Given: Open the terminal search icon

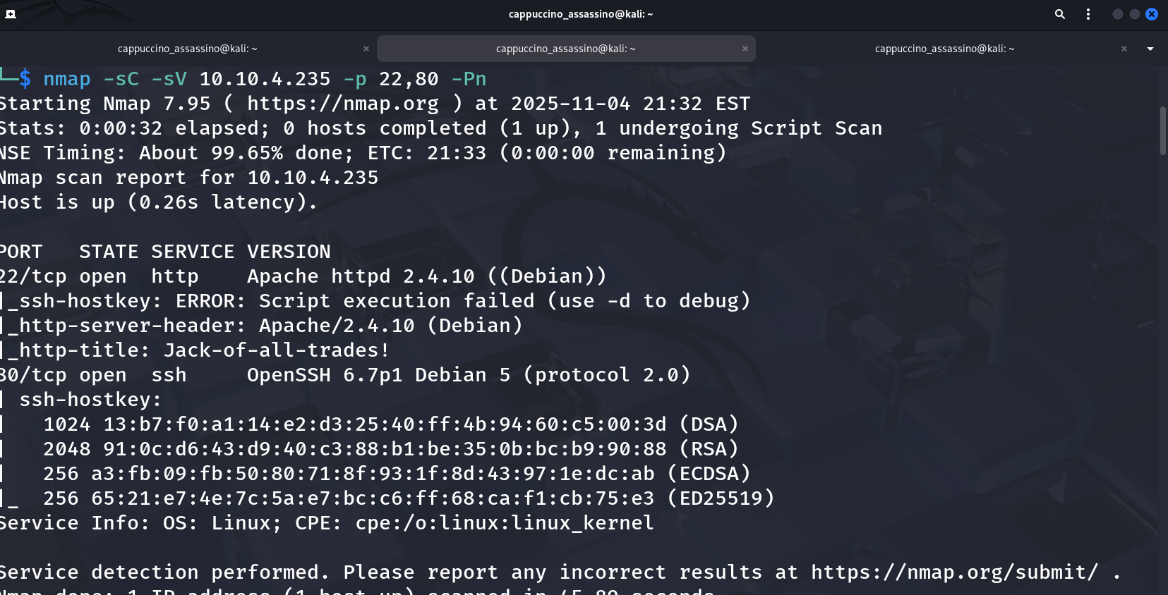Looking at the screenshot, I should pyautogui.click(x=1059, y=14).
